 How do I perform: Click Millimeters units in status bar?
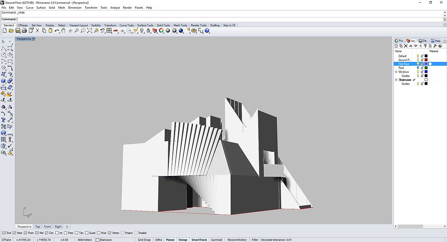click(x=85, y=240)
